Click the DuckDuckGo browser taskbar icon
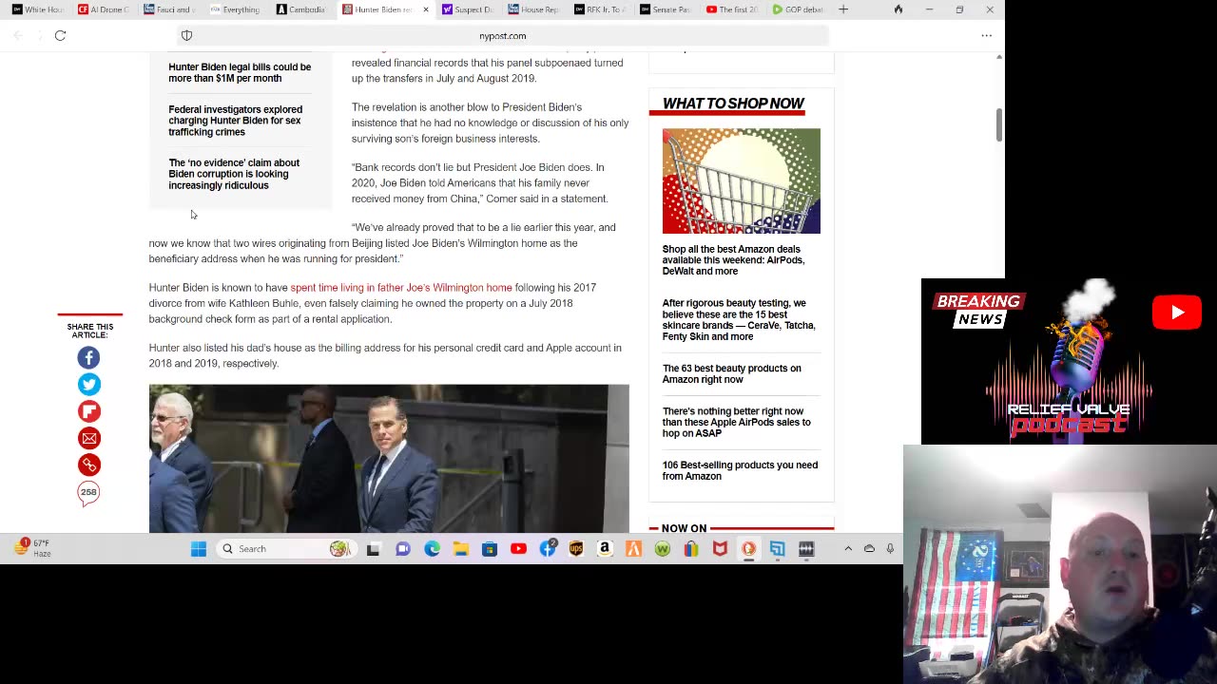The height and width of the screenshot is (684, 1217). pyautogui.click(x=748, y=548)
